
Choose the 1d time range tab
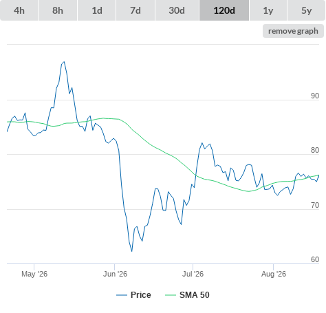pos(97,10)
